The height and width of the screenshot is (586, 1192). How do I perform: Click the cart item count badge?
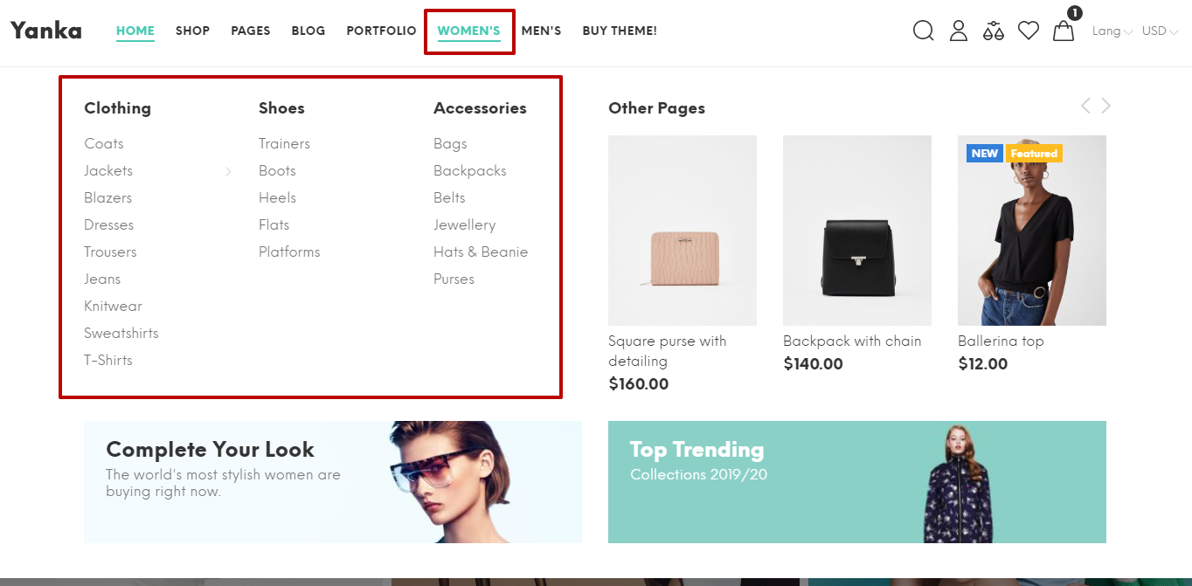click(x=1074, y=13)
